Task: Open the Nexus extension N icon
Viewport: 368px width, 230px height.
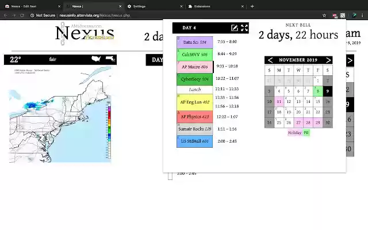Action: pos(343,16)
